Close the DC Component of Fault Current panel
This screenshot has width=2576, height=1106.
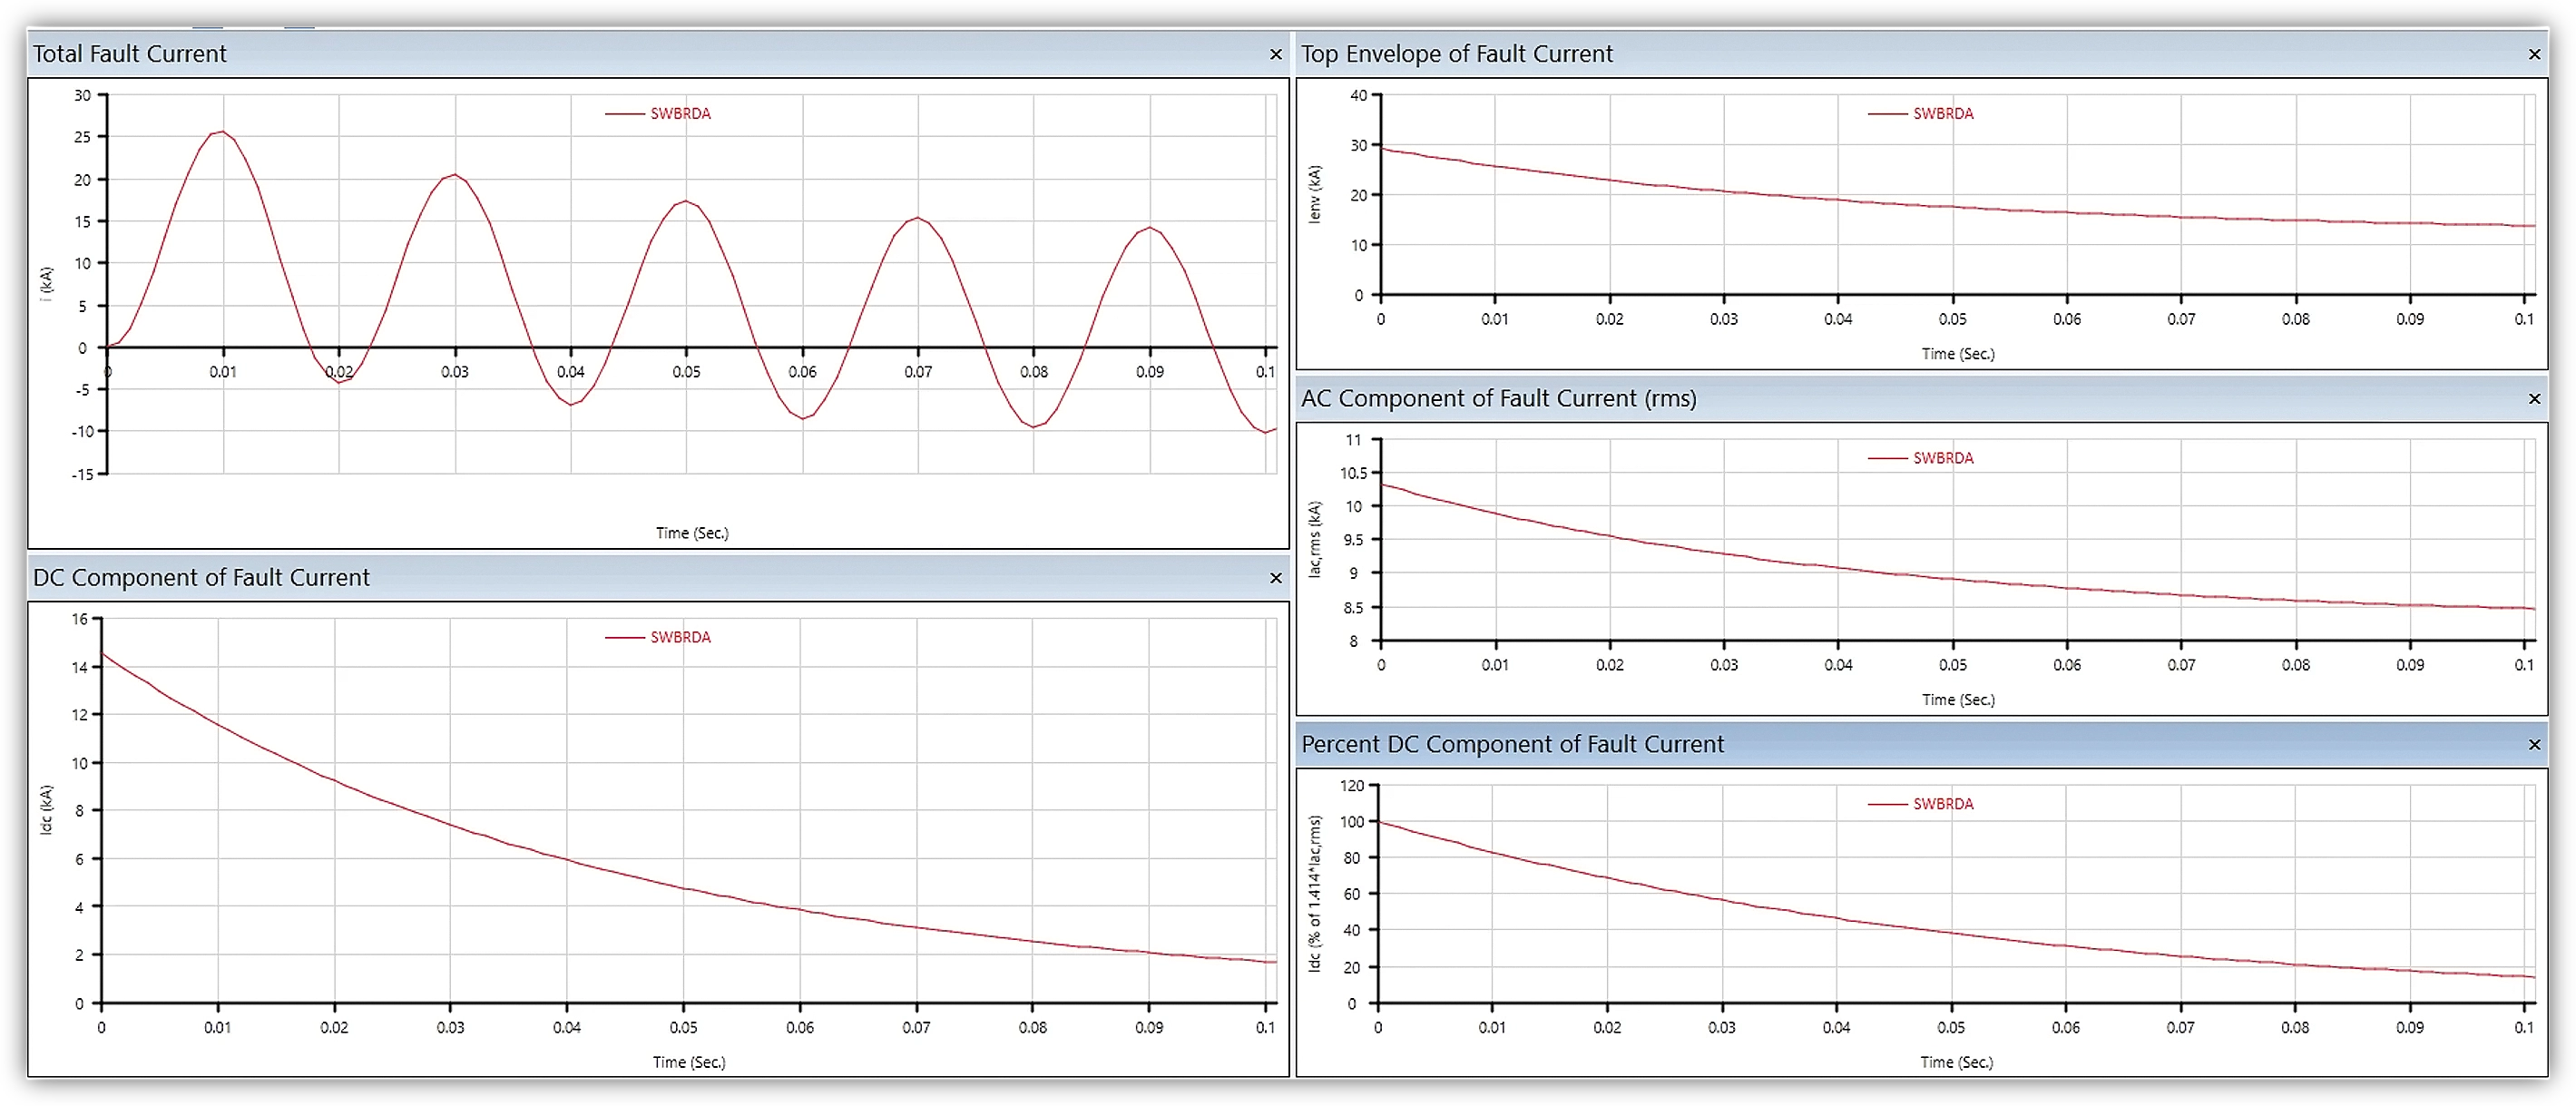click(1275, 578)
